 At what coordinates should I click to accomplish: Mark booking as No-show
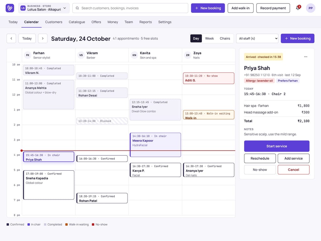coord(260,170)
